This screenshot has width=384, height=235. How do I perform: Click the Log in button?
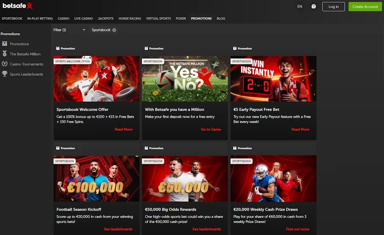click(x=334, y=6)
